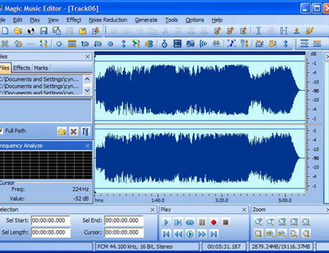This screenshot has height=253, width=329.
Task: Click the Save As copy icon
Action: [x=56, y=31]
